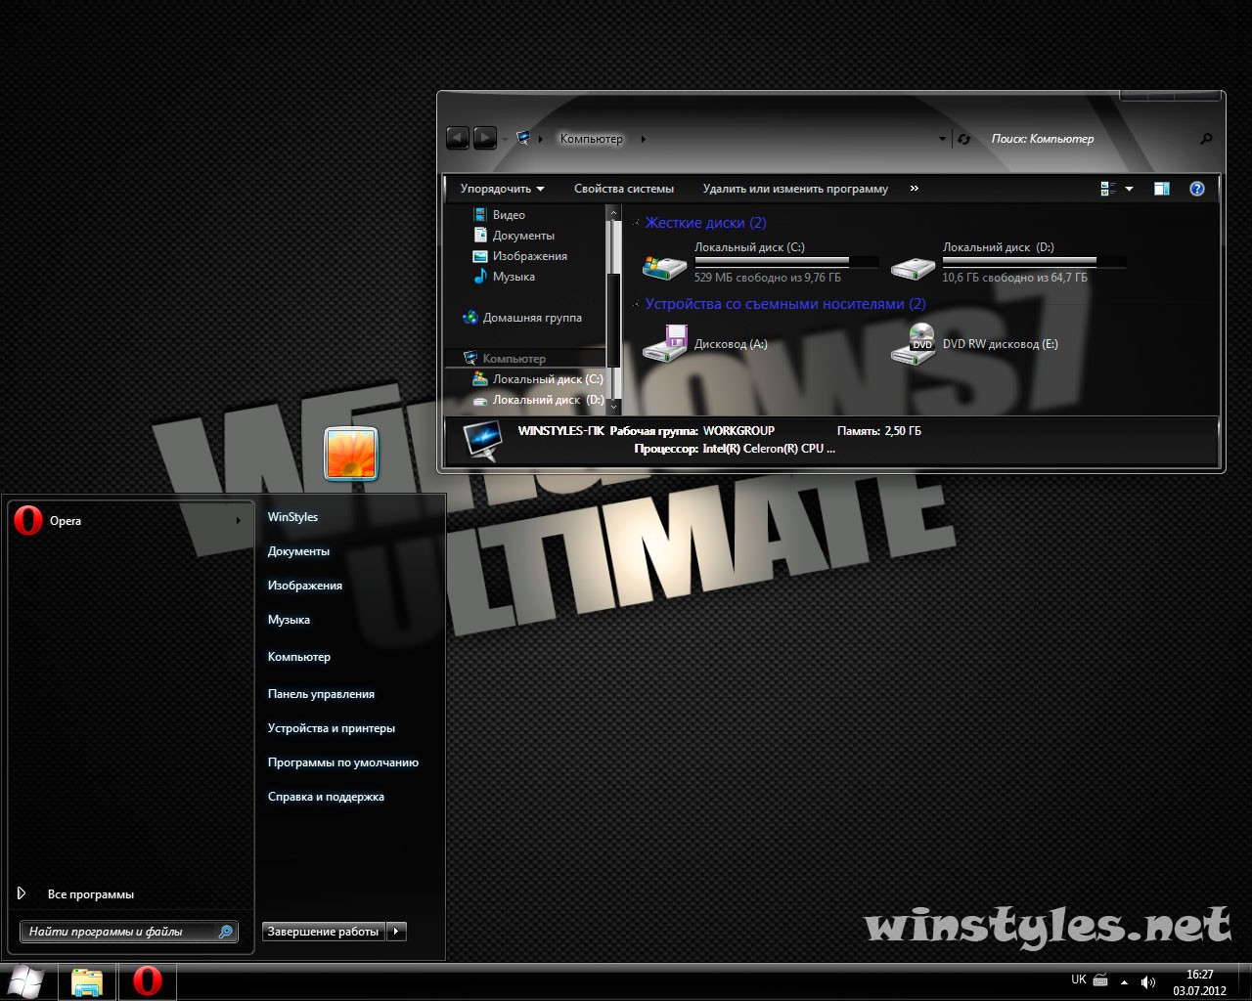Open WinStyles in Start menu
Screen dimensions: 1252x1001
pyautogui.click(x=292, y=517)
